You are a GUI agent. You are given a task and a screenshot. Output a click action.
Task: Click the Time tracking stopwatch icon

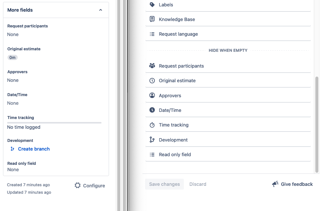152,125
